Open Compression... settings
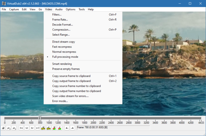 [x=83, y=30]
